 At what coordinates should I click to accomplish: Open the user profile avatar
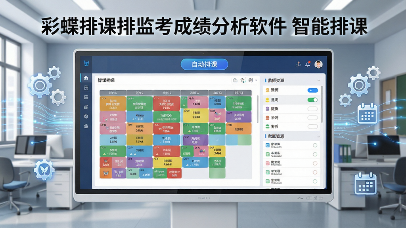[318, 65]
